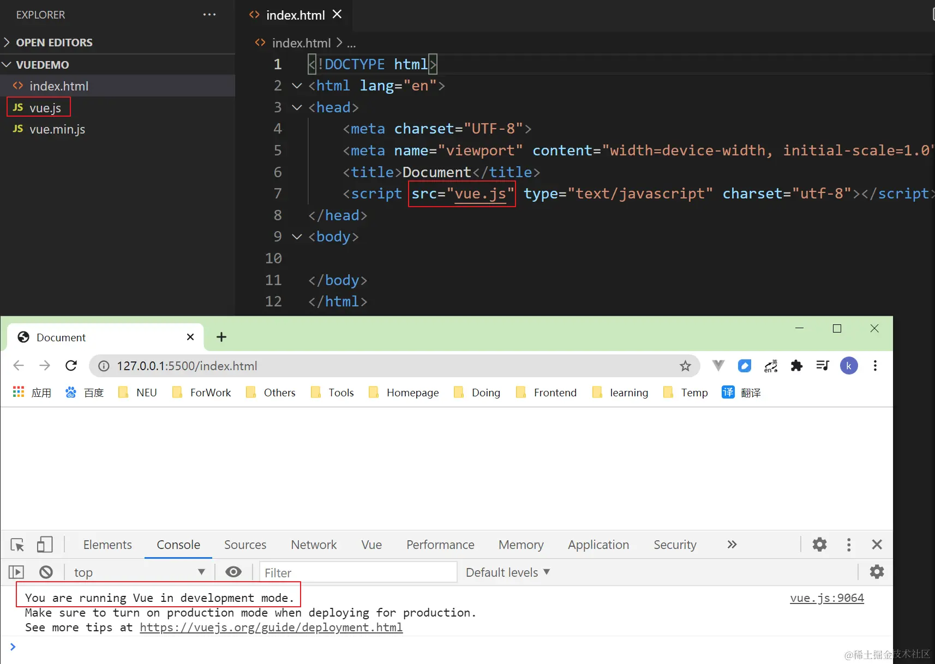Open the JavaScript context top dropdown
935x664 pixels.
(x=139, y=572)
